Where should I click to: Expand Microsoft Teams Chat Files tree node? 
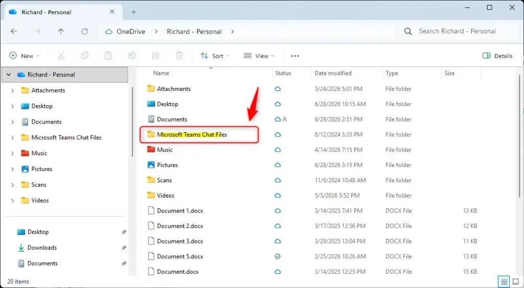(x=12, y=138)
